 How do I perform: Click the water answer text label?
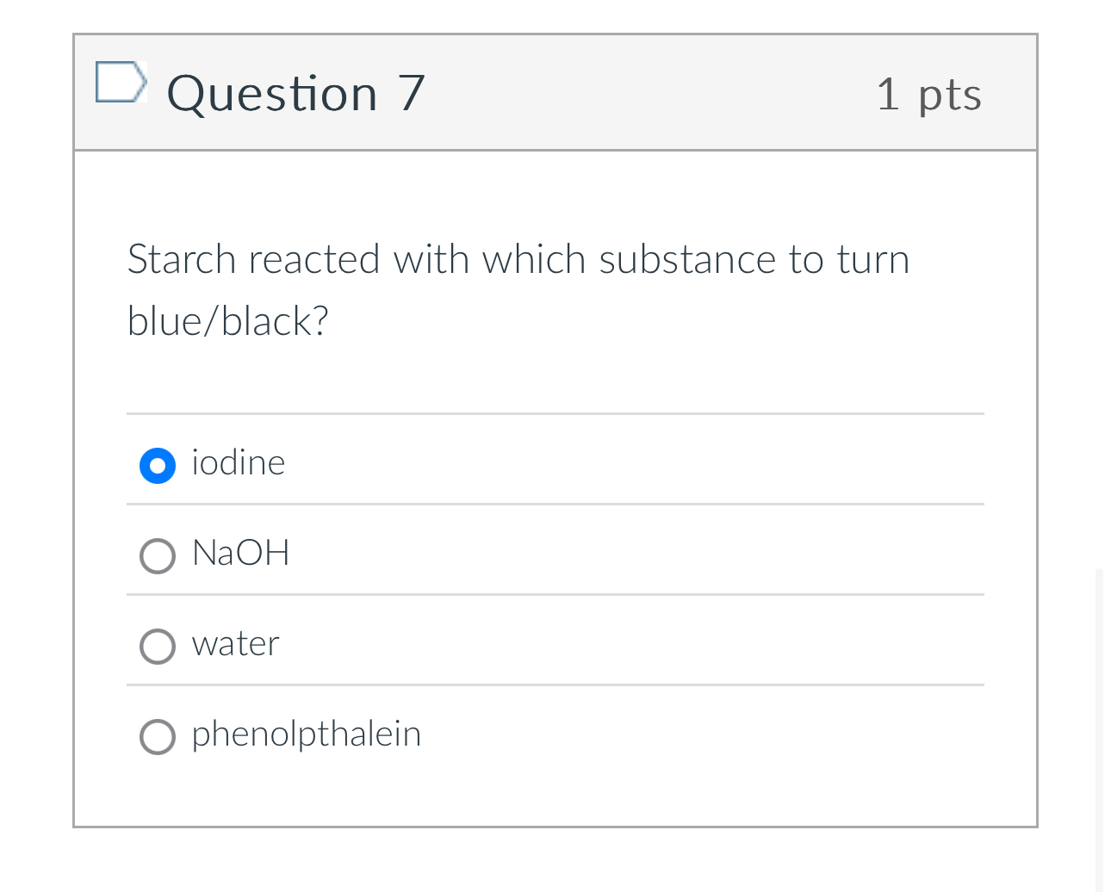tap(235, 645)
